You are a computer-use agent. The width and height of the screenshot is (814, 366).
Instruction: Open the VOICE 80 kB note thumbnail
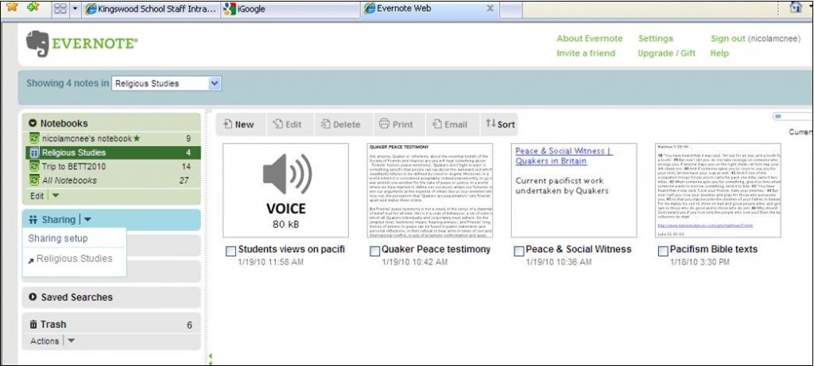pyautogui.click(x=285, y=191)
